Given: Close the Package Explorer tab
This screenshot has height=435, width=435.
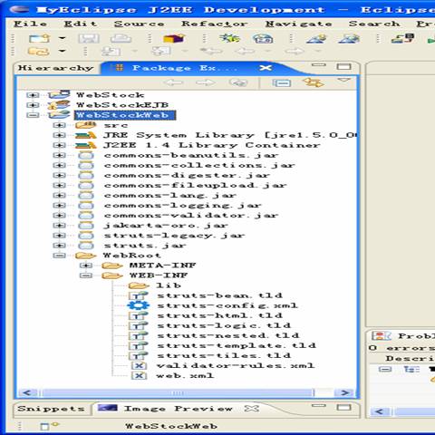Looking at the screenshot, I should point(266,68).
